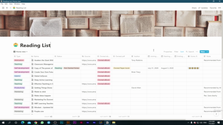Viewport: 223px width, 125px height.
Task: Open the three-dot page options menu
Action: tap(220, 8)
